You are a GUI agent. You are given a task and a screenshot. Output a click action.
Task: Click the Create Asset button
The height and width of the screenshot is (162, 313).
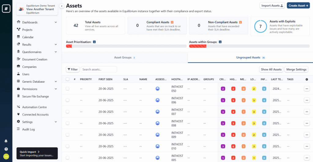[x=298, y=5]
